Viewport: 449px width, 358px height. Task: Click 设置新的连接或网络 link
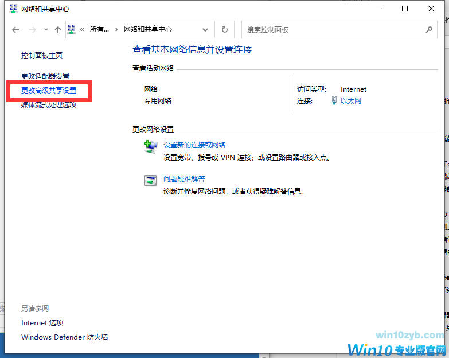tap(194, 145)
